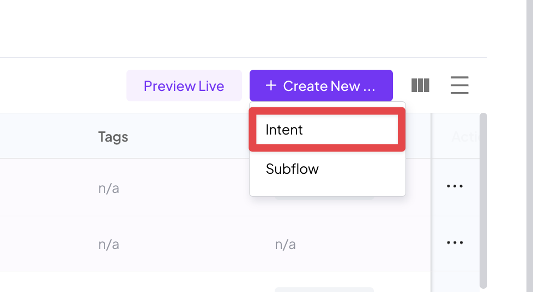Click the plus icon in Create New

pos(270,86)
